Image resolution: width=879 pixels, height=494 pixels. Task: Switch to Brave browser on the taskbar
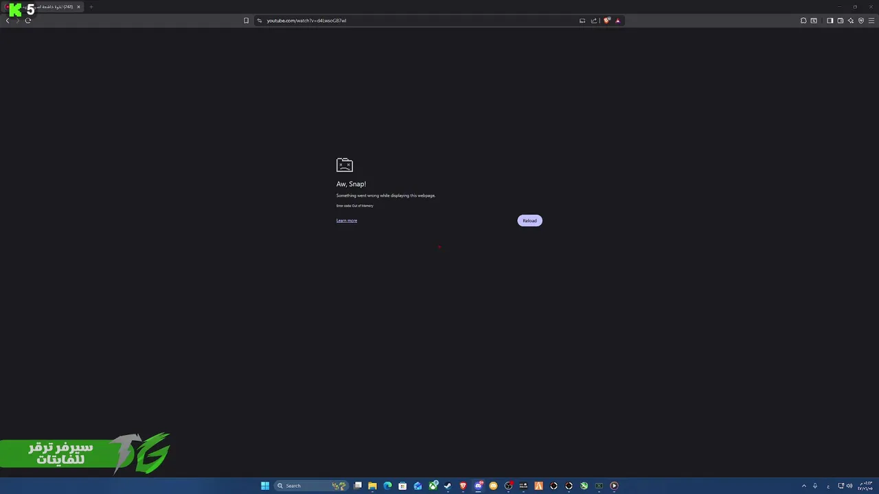click(x=463, y=486)
